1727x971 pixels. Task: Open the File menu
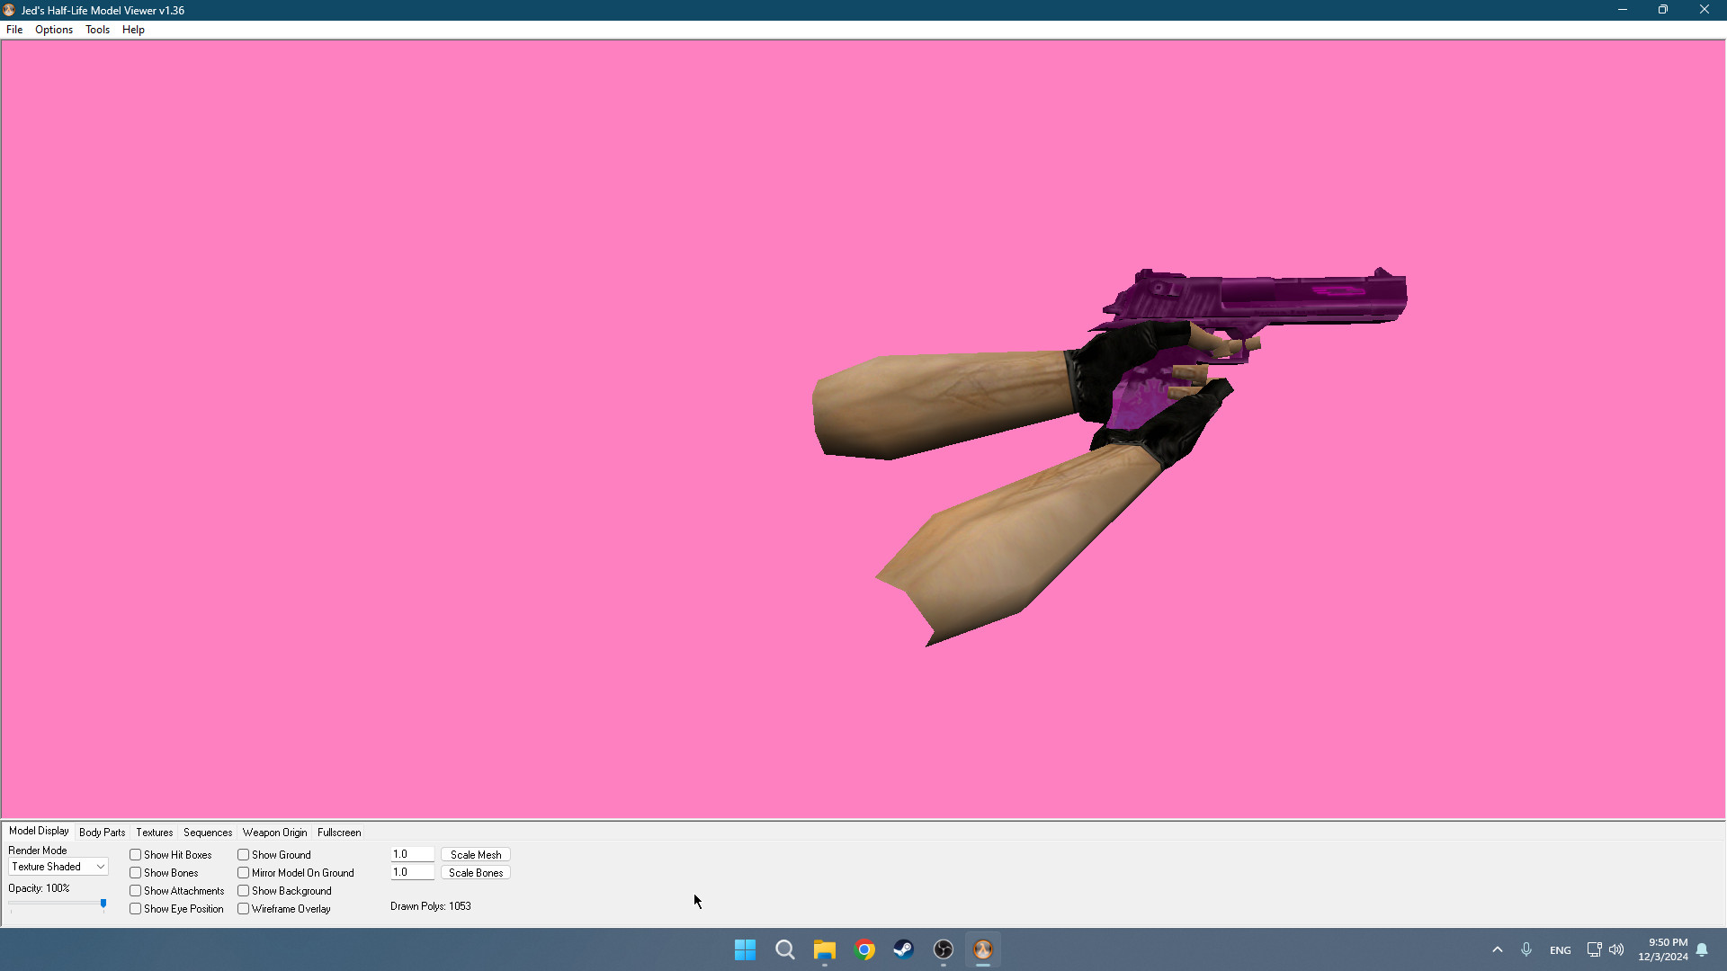(14, 30)
